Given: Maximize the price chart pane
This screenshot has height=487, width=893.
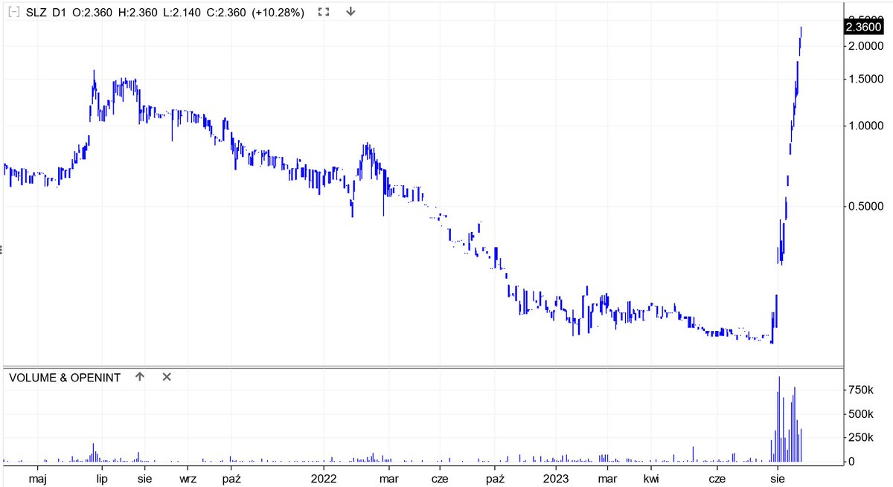Looking at the screenshot, I should tap(323, 12).
